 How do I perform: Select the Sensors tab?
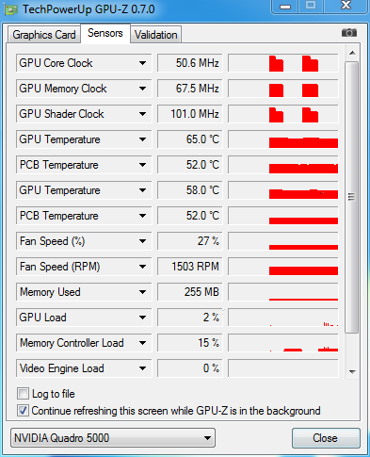[105, 33]
